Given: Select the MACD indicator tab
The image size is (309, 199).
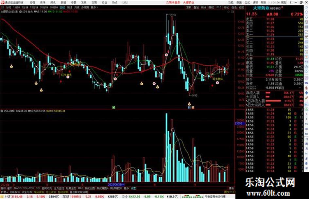Looking at the screenshot, I should (x=18, y=188).
